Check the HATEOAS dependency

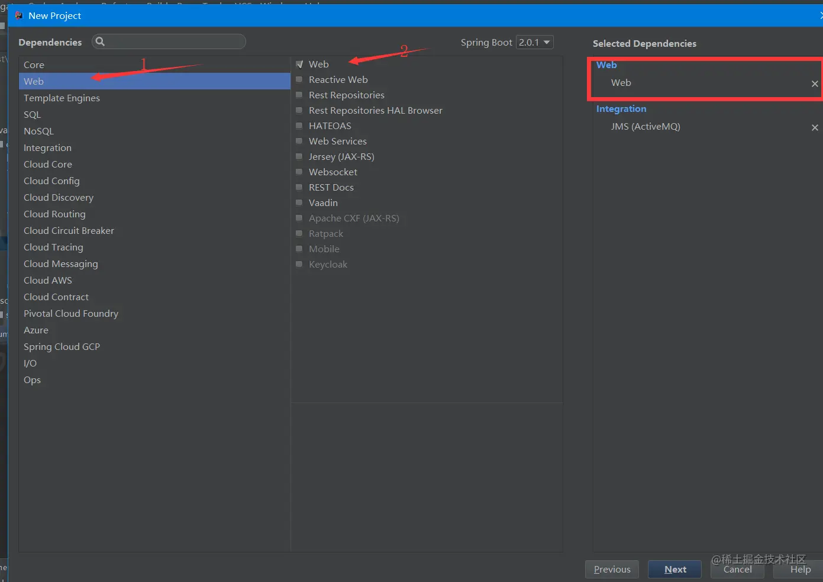click(x=299, y=126)
